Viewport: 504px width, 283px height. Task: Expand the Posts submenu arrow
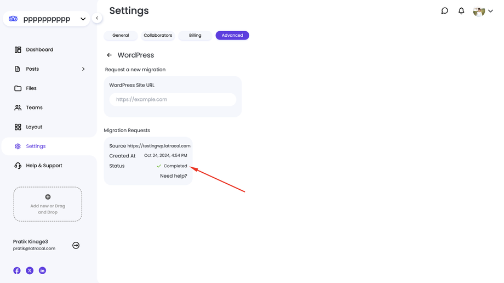click(83, 69)
